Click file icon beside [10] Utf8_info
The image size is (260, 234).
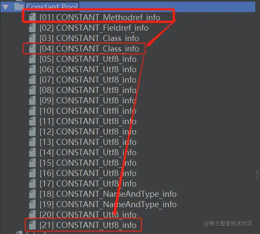32,111
